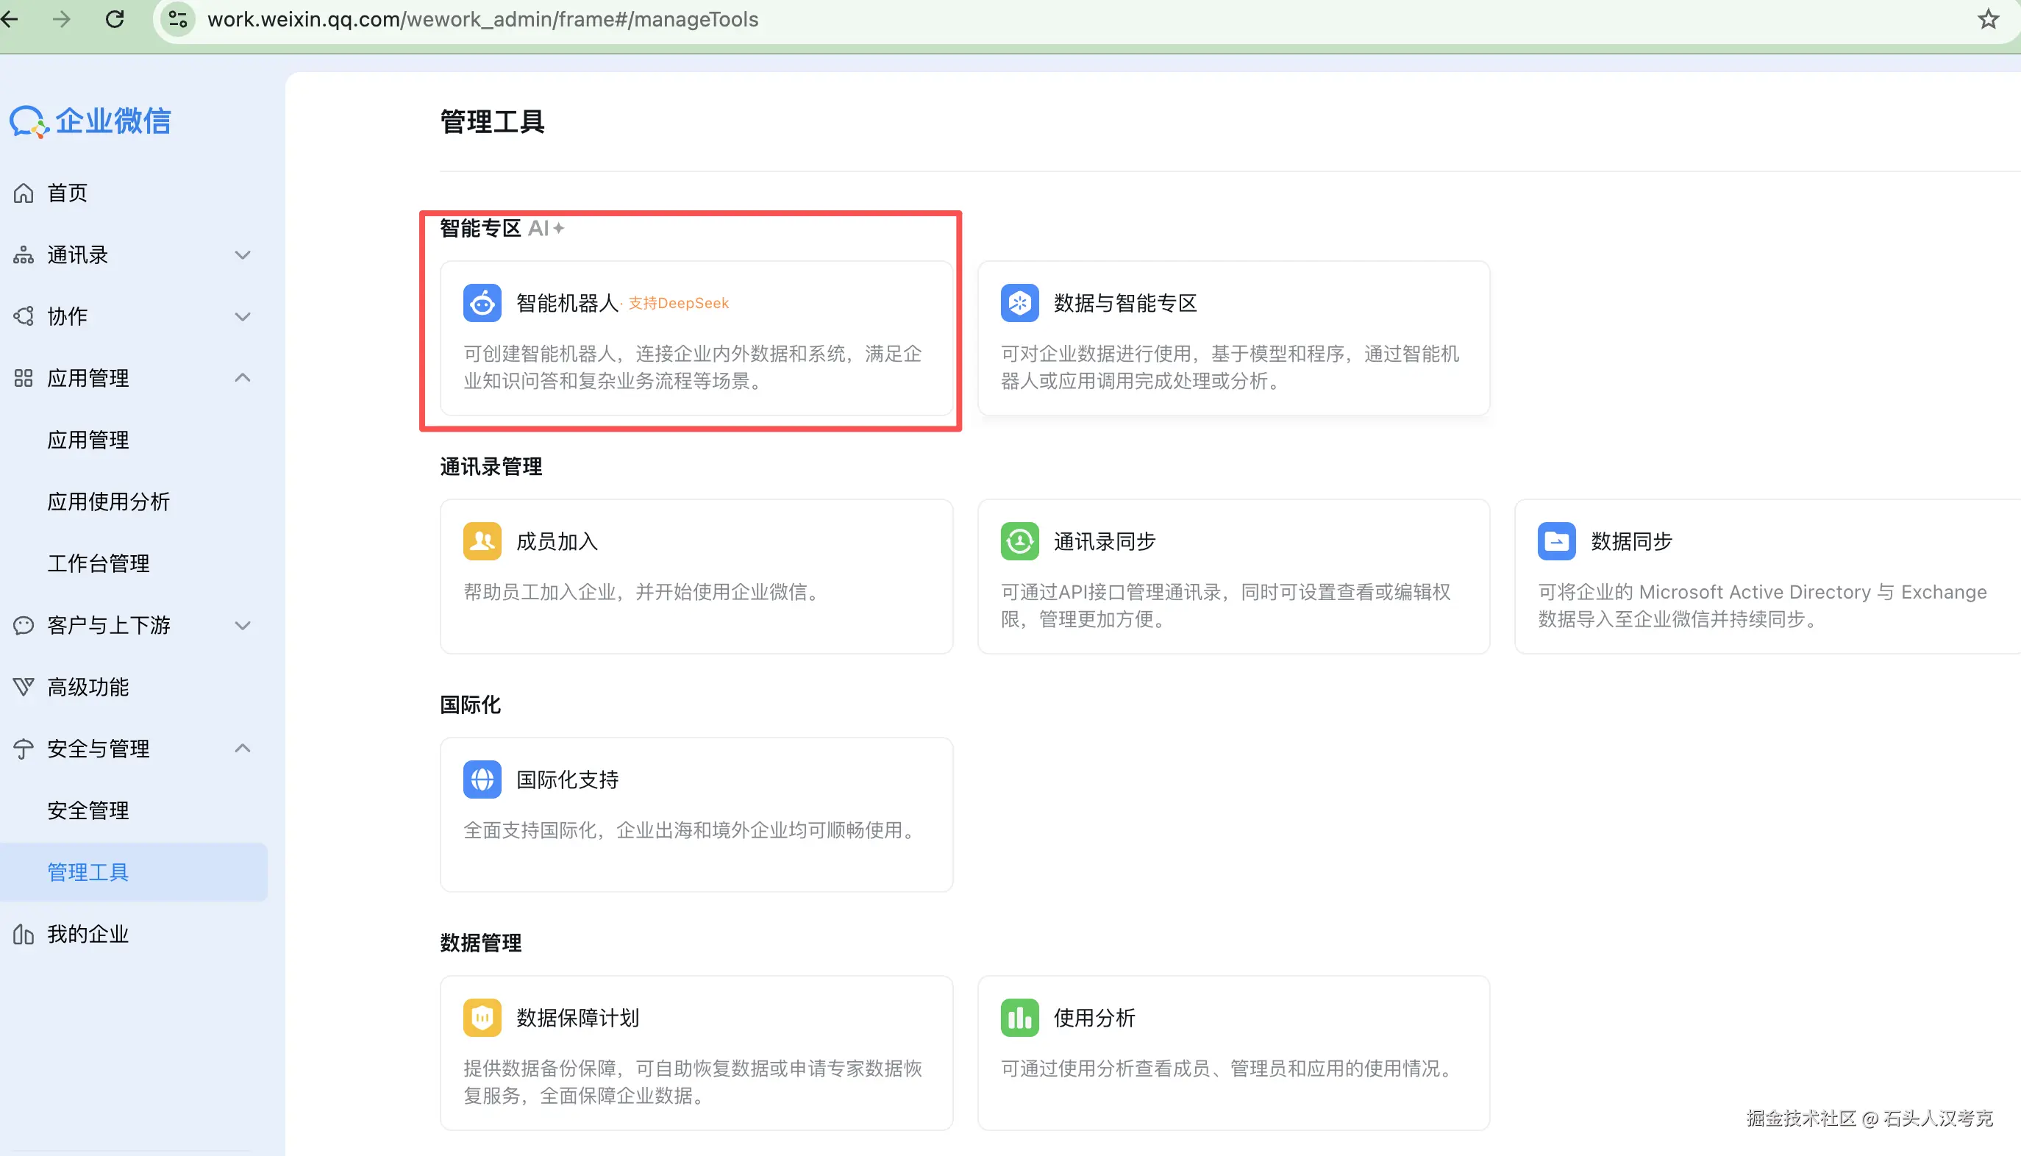The height and width of the screenshot is (1156, 2021).
Task: Click the 成员加入 orange icon
Action: (482, 540)
